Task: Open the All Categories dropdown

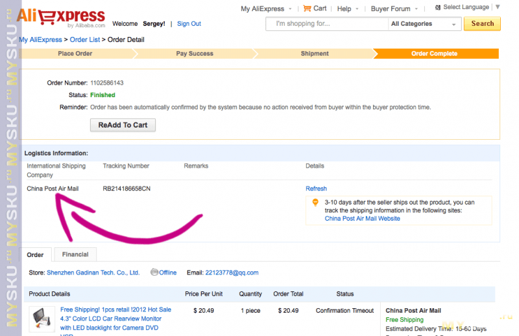Action: coord(424,24)
